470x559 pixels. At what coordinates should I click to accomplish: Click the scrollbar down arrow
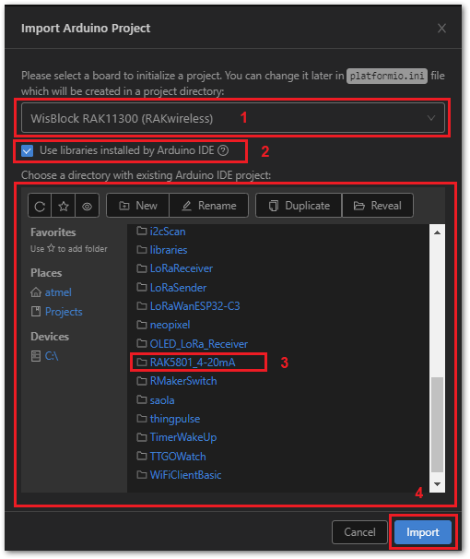pos(437,484)
